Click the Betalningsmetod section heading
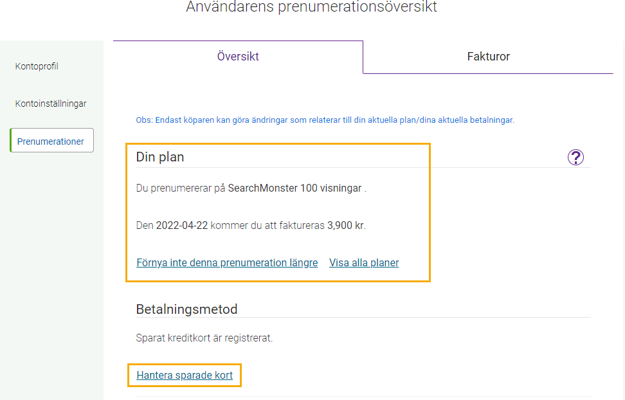625x400 pixels. tap(186, 309)
